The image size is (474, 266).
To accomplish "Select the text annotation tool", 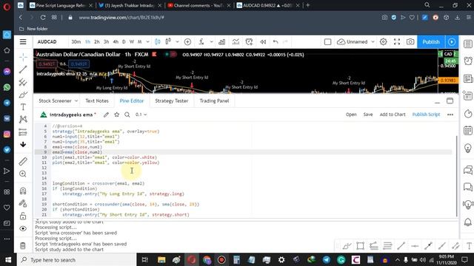I will coord(23,107).
